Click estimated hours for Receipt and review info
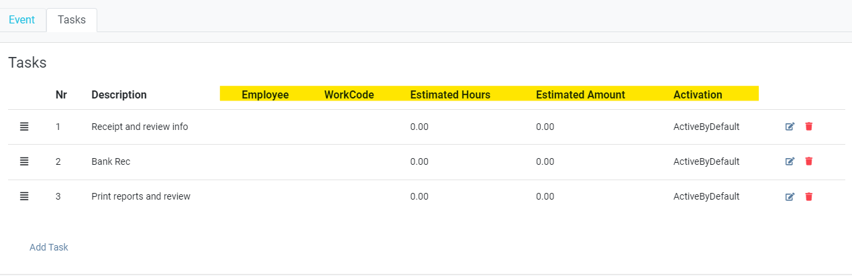 coord(419,127)
